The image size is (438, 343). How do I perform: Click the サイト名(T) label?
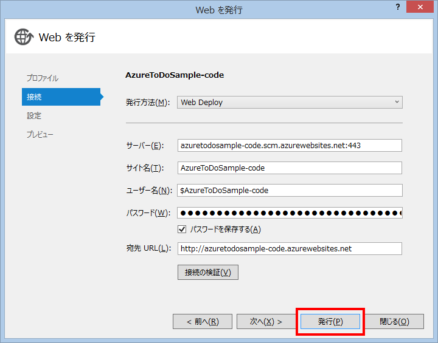(145, 168)
